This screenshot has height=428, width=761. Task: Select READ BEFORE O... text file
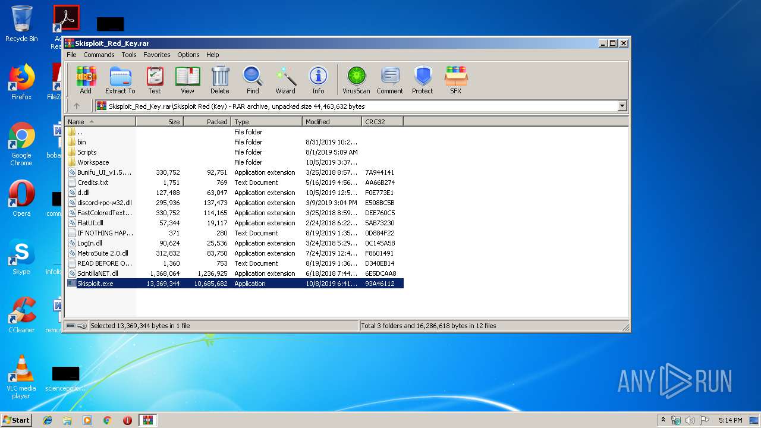[234, 263]
